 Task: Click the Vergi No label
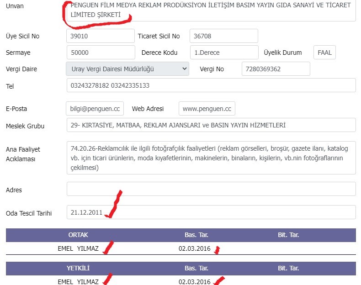(x=212, y=69)
